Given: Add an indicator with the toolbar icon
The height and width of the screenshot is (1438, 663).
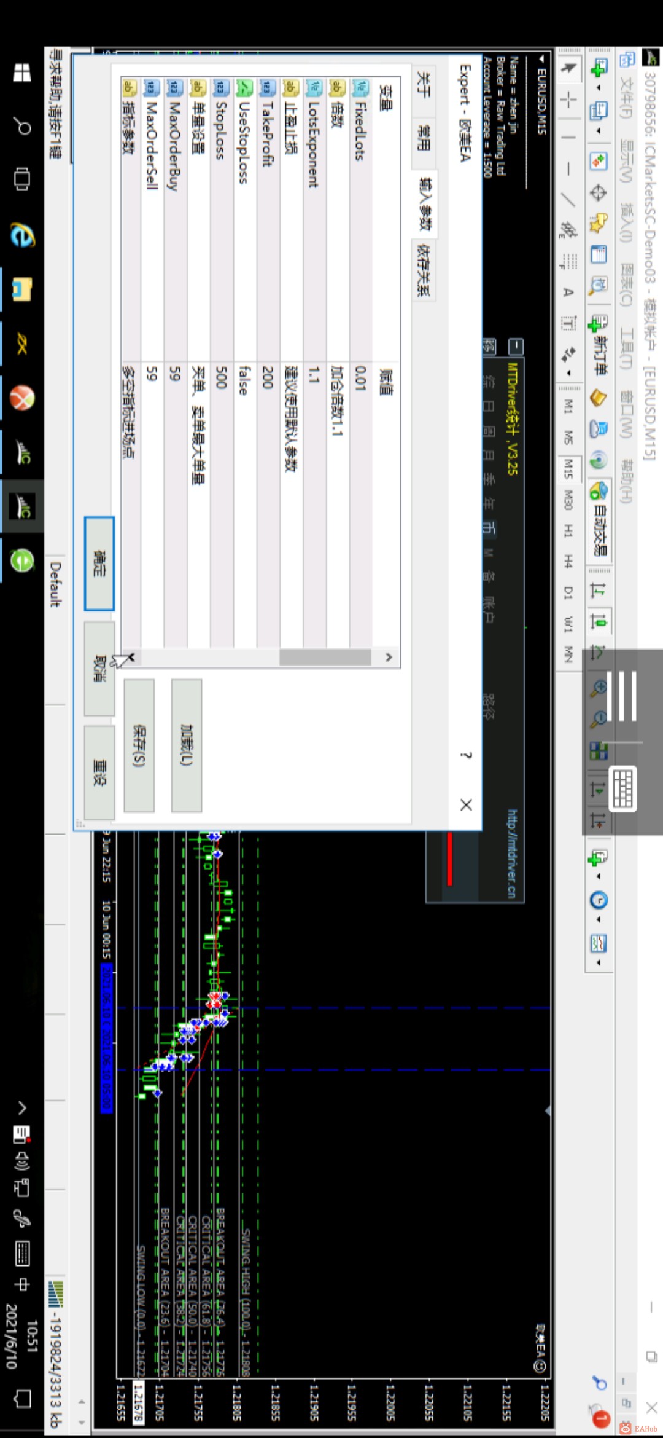Looking at the screenshot, I should [599, 858].
